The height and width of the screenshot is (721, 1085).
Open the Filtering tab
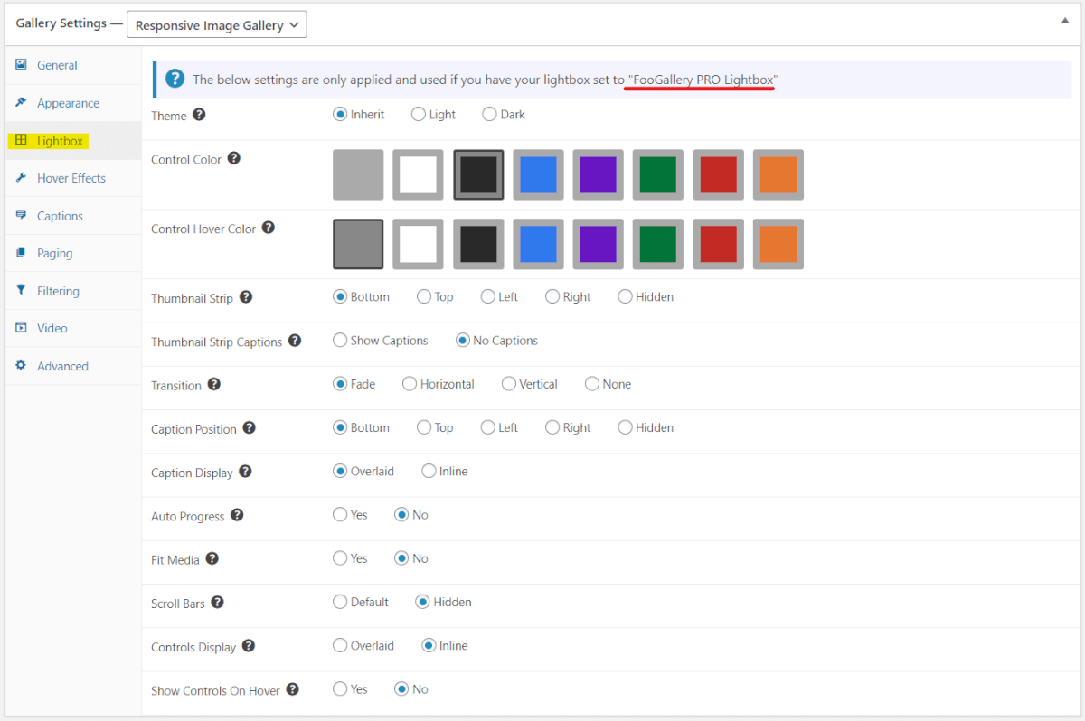73,291
